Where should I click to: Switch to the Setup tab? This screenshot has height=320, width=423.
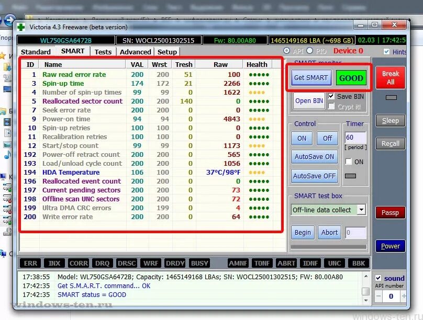167,52
